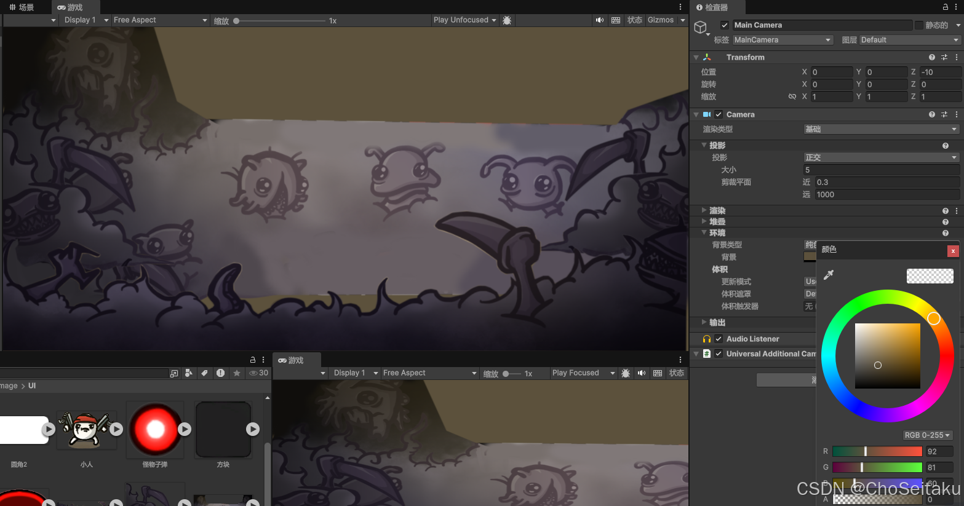The height and width of the screenshot is (506, 964).
Task: Open the 渲染类型 render type dropdown
Action: coord(882,129)
